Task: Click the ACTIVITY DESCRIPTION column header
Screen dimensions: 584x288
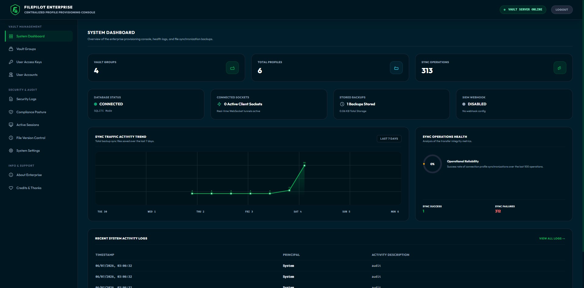Action: point(390,255)
